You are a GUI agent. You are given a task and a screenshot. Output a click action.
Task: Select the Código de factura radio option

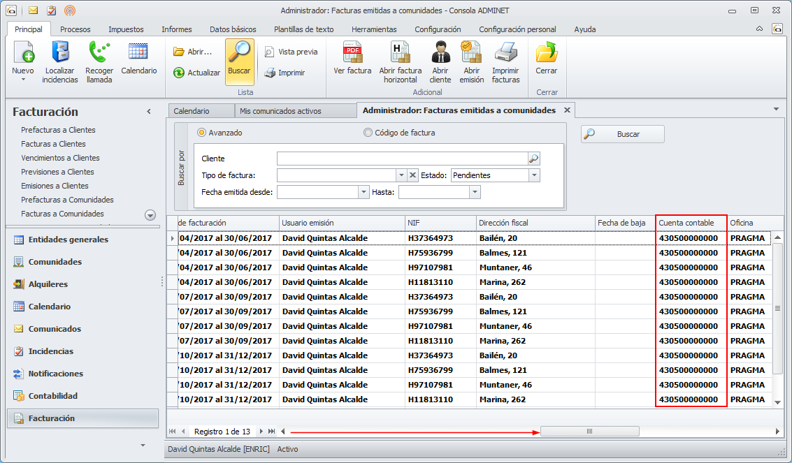tap(368, 133)
